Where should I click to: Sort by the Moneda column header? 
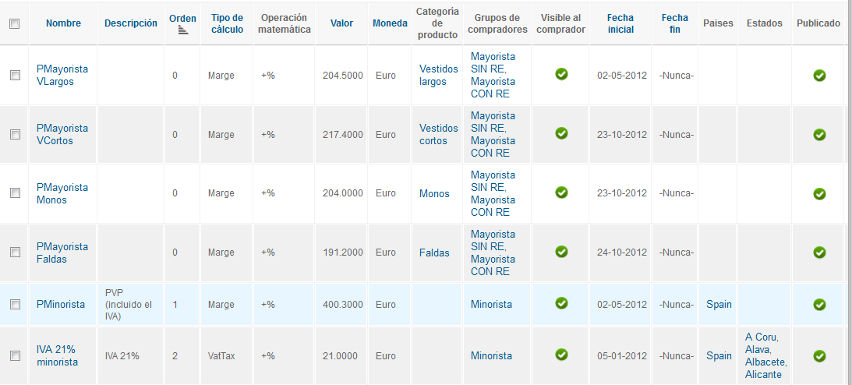coord(390,23)
